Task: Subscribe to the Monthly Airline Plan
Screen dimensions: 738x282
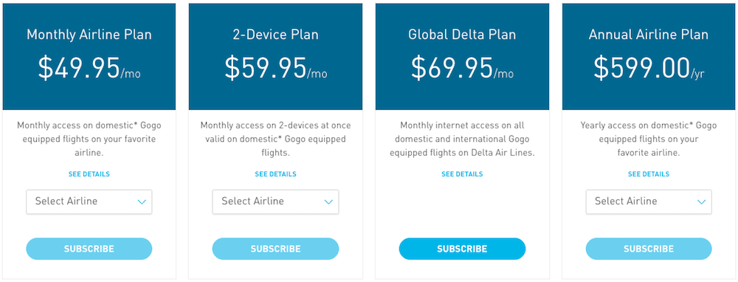Action: [89, 249]
